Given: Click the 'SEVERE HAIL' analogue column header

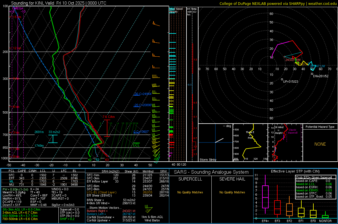Looking at the screenshot, I should coord(232,179).
